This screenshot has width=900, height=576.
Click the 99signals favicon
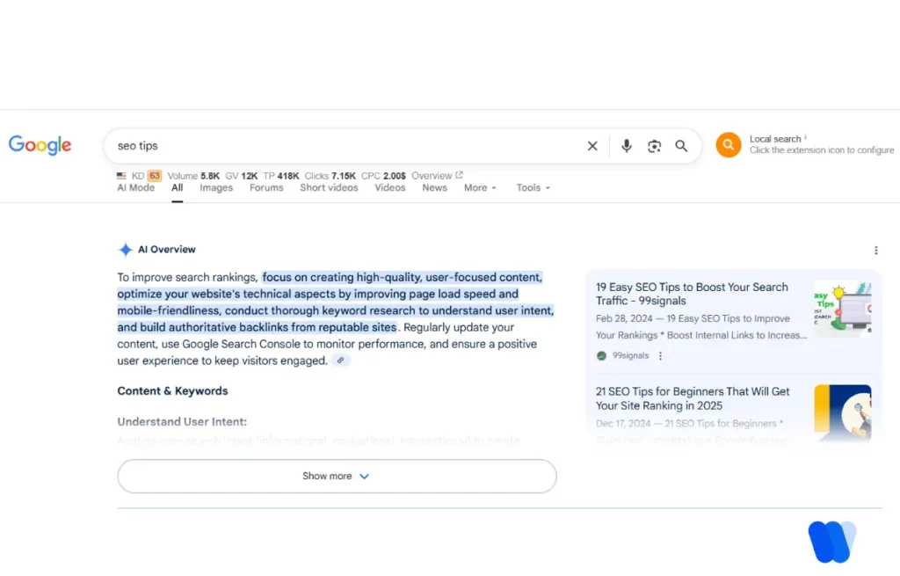(x=601, y=355)
